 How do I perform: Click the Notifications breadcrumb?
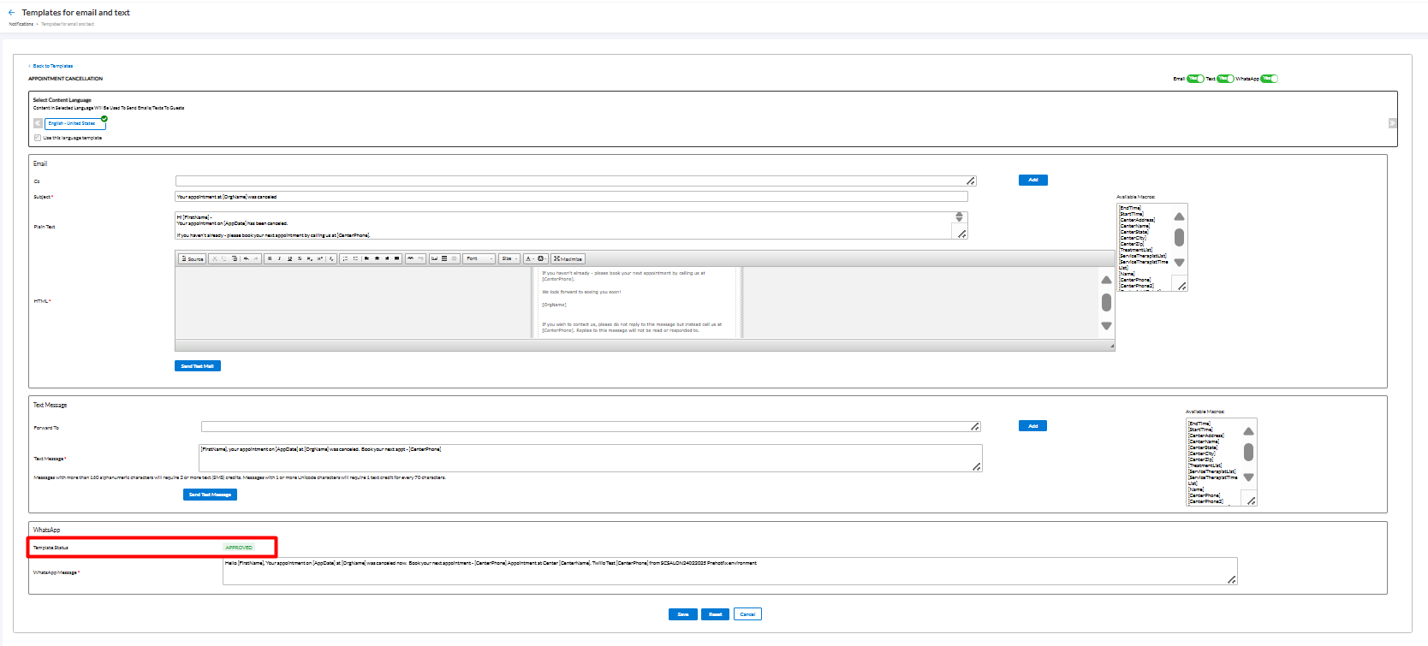click(x=21, y=24)
